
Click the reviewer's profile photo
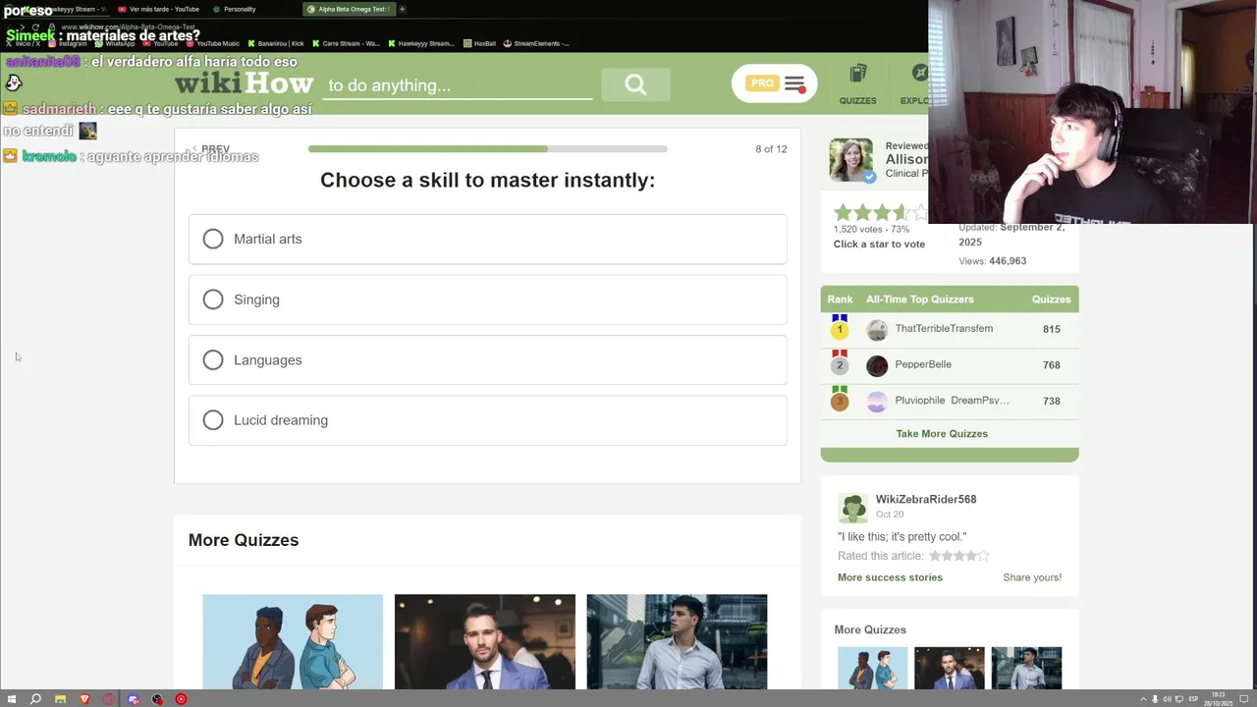[x=850, y=159]
